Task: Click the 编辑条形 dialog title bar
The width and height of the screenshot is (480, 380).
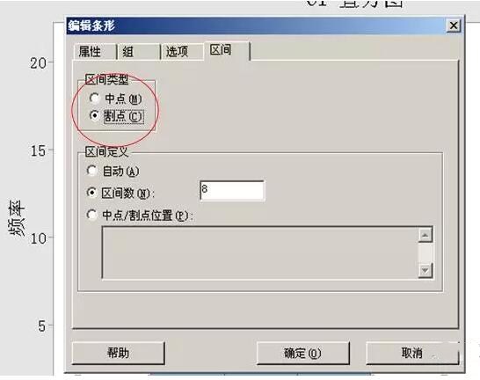Action: [256, 26]
